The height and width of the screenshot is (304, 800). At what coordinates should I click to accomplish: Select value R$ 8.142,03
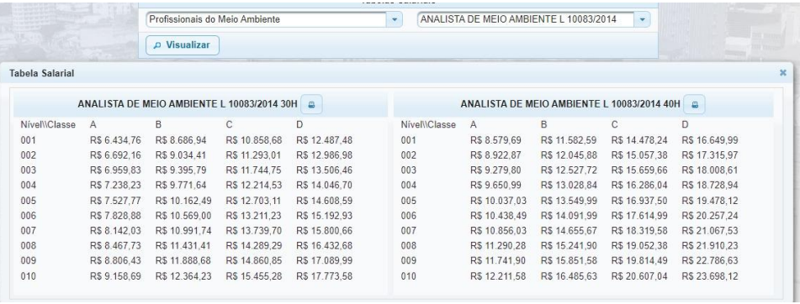(x=115, y=231)
